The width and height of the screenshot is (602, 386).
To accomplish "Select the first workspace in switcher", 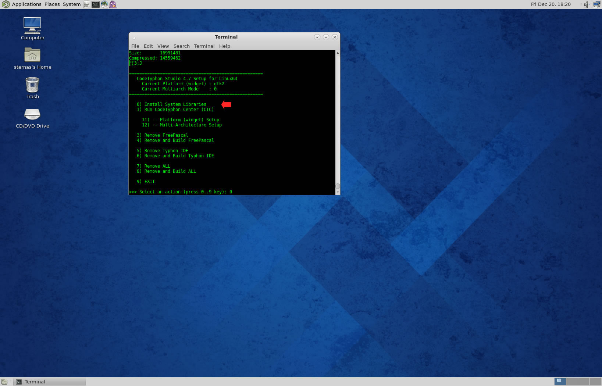I will coord(560,382).
